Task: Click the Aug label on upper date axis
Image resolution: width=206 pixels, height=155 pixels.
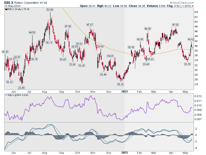Action: click(45, 92)
